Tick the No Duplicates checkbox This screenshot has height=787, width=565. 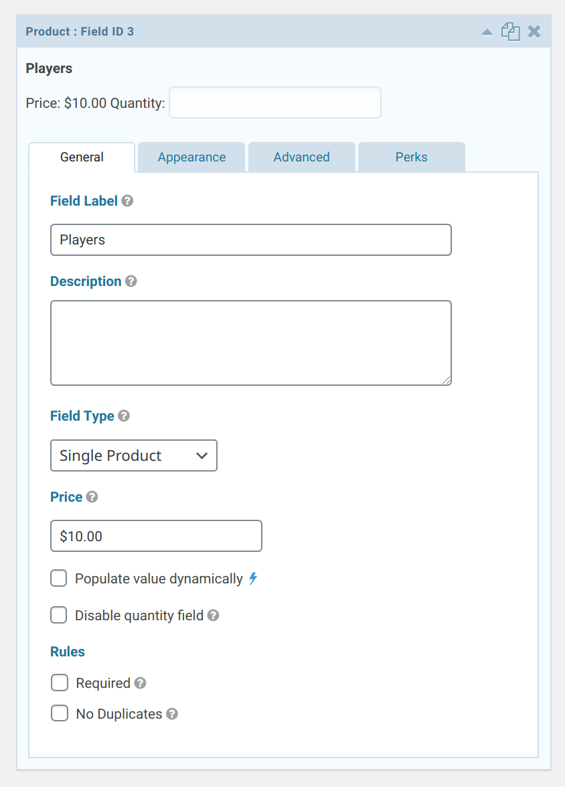click(60, 713)
